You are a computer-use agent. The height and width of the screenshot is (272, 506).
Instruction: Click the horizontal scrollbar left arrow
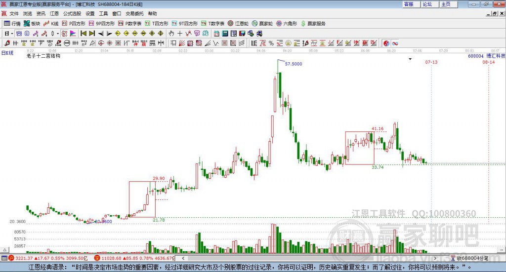(183, 258)
